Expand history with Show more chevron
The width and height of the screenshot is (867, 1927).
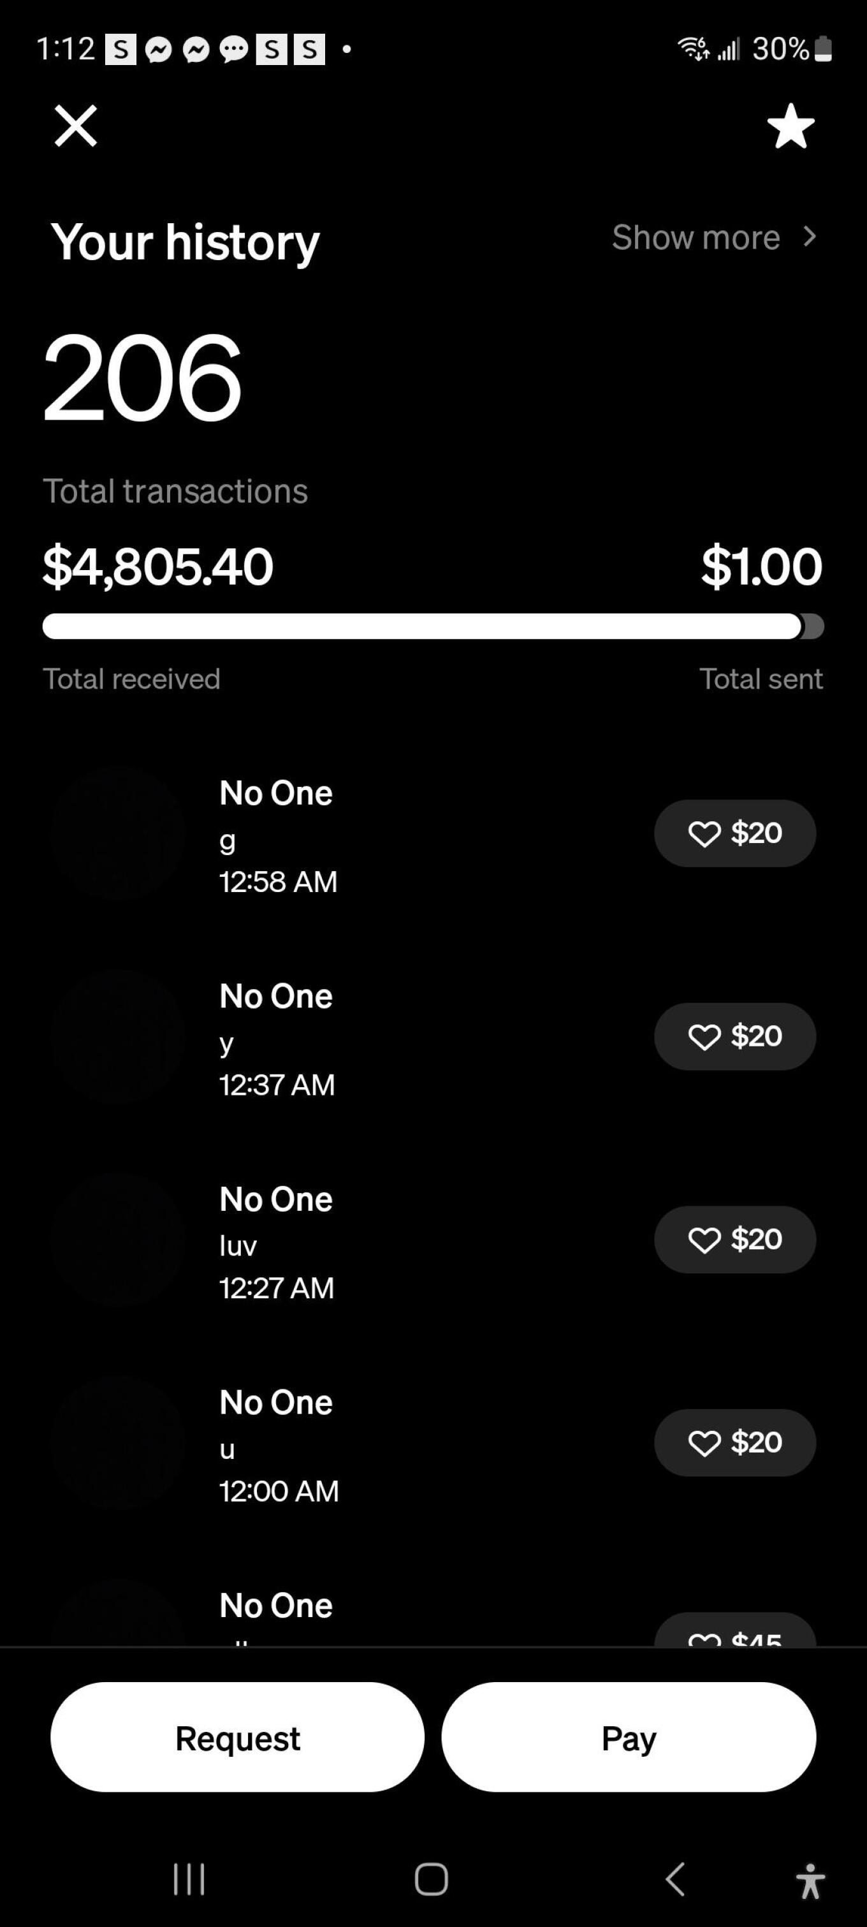click(808, 237)
